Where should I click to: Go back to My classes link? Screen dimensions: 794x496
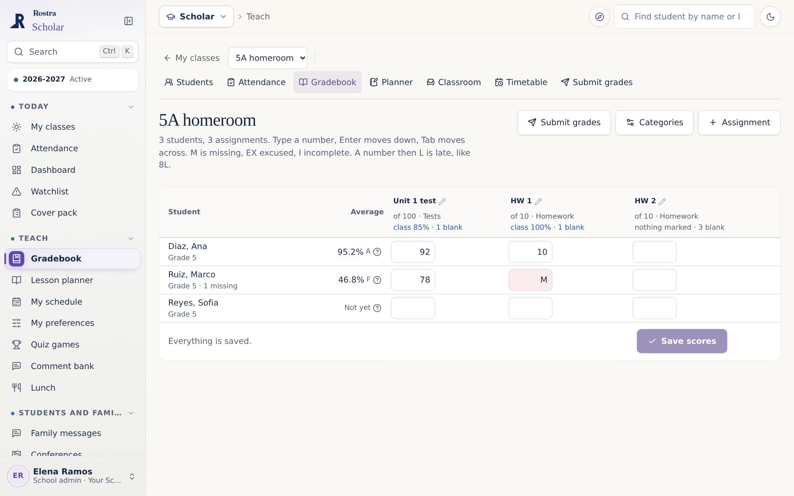click(191, 58)
